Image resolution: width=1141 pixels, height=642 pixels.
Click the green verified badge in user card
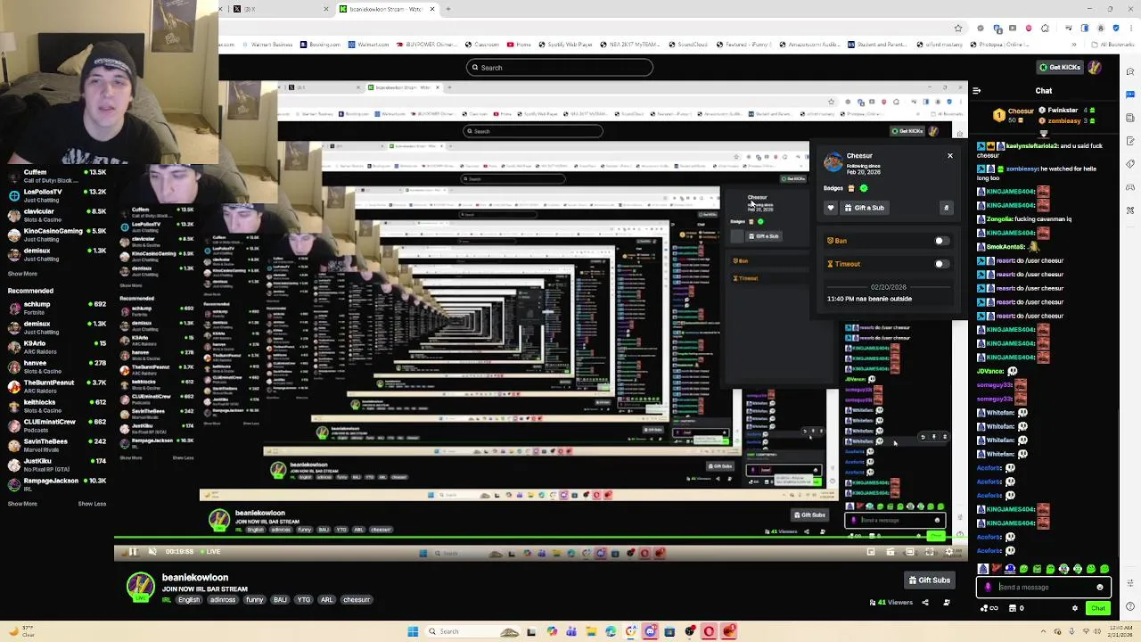pos(864,188)
